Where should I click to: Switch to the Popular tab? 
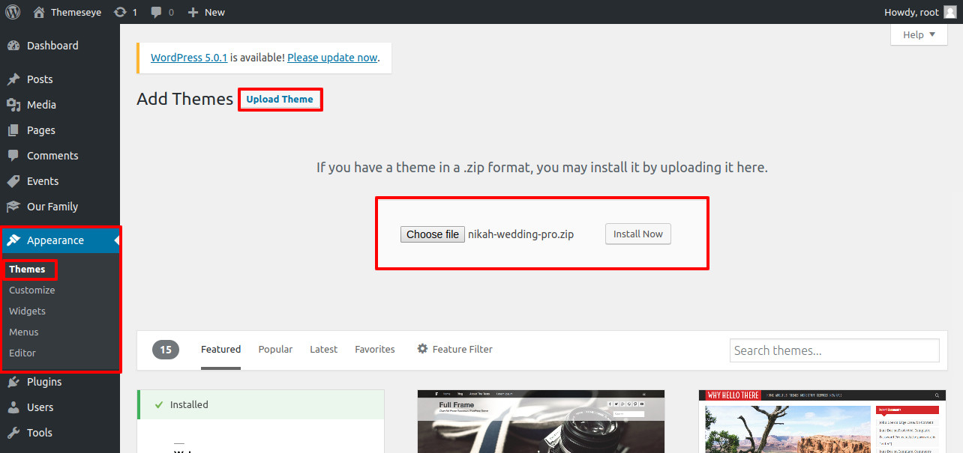click(x=275, y=349)
